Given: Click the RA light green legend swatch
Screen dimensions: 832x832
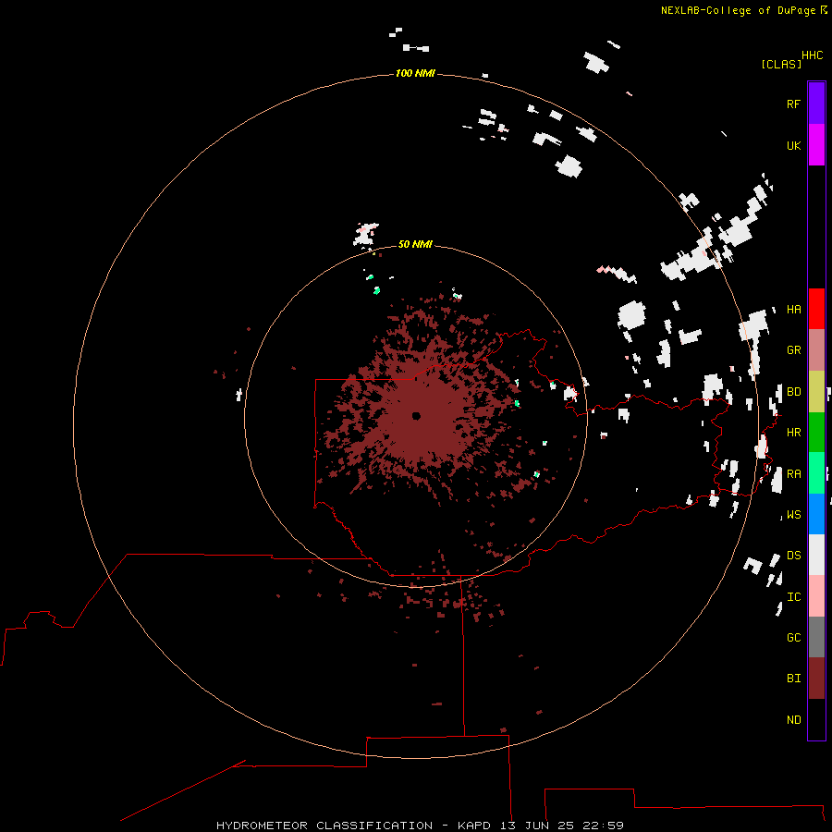Looking at the screenshot, I should pyautogui.click(x=816, y=473).
